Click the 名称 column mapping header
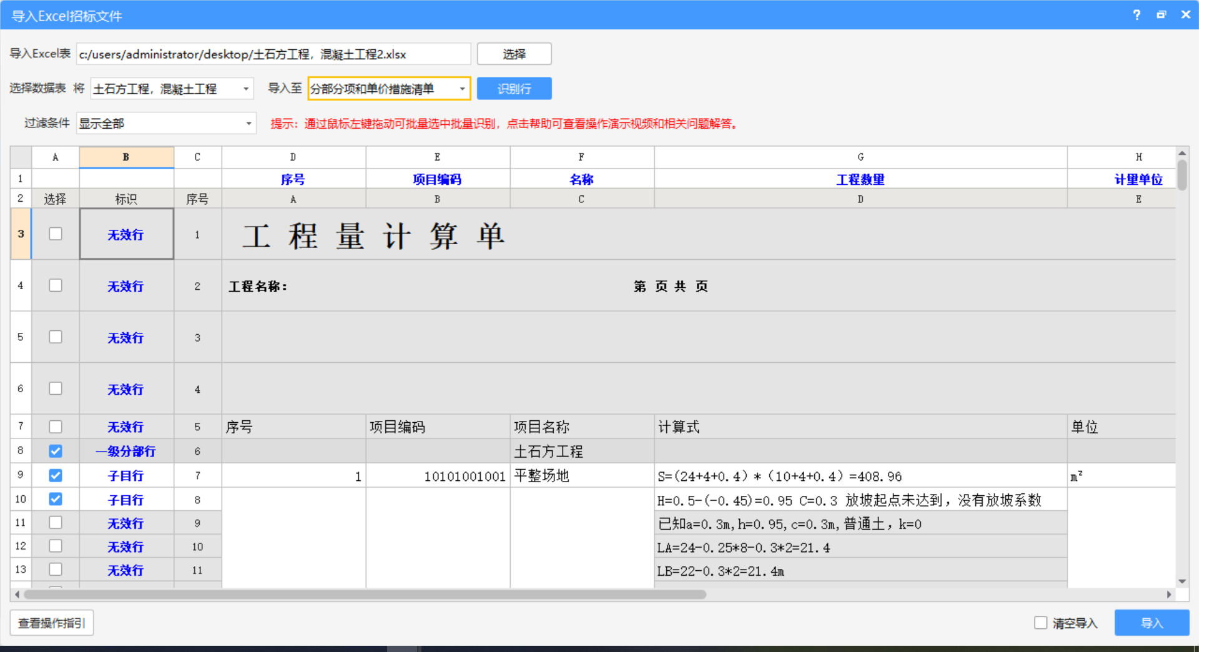The width and height of the screenshot is (1205, 652). click(581, 179)
